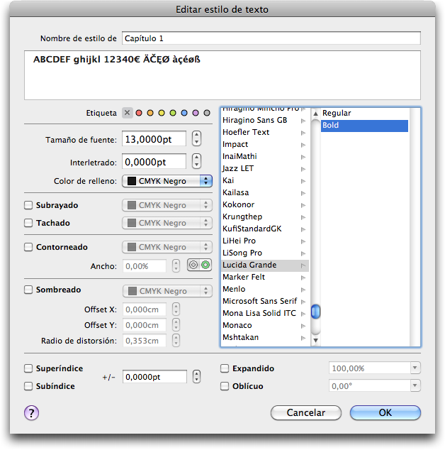Open the Subrayado color dropdown
The image size is (445, 450).
tap(167, 205)
